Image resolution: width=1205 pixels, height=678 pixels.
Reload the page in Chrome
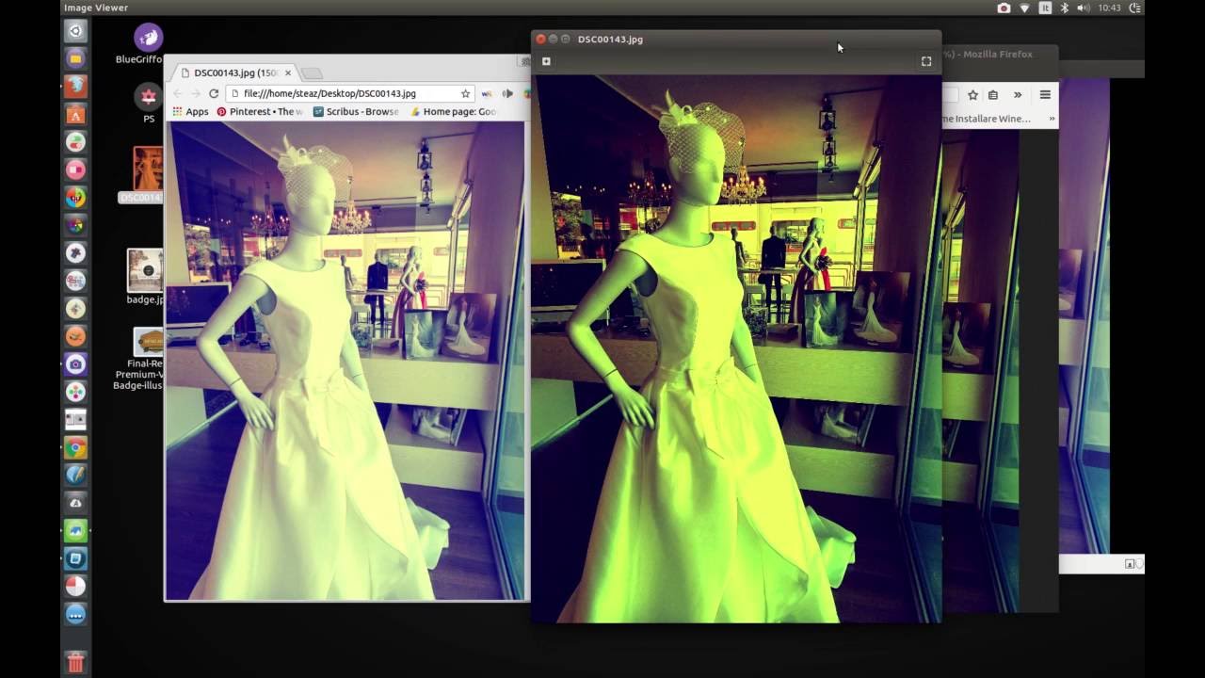214,93
